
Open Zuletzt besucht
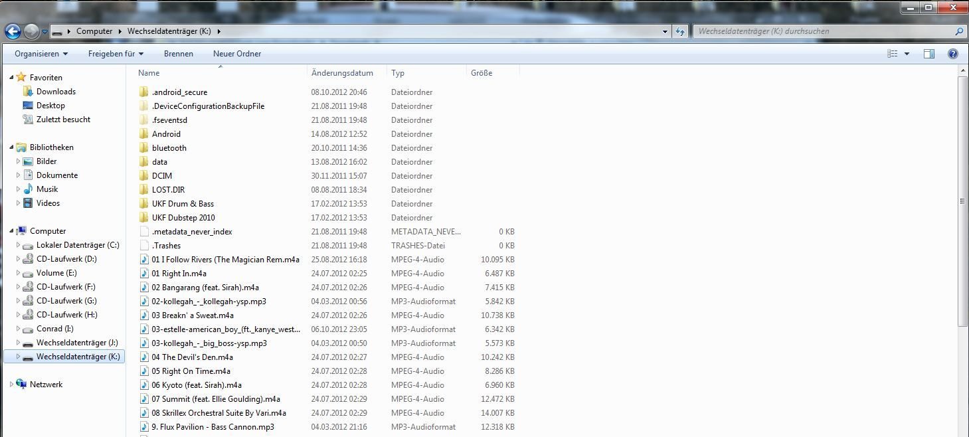tap(63, 120)
